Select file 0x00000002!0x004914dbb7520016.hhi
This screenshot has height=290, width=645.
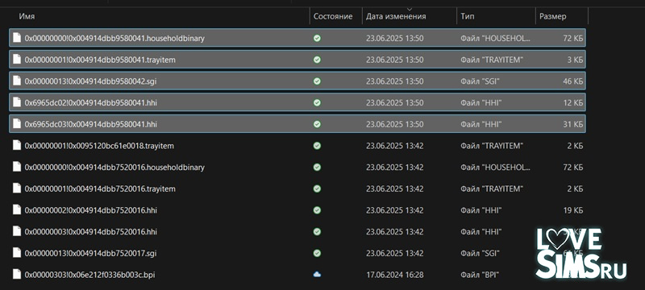298,210
